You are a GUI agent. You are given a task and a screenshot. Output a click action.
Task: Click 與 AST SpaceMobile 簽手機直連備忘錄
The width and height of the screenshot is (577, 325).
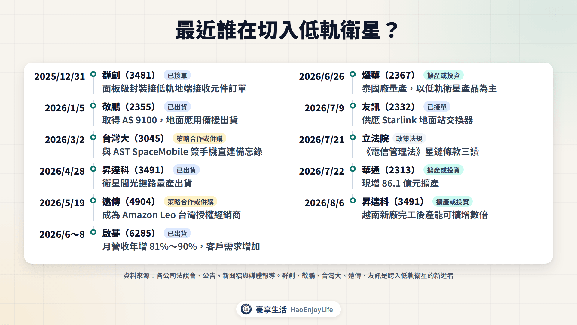[x=182, y=152]
